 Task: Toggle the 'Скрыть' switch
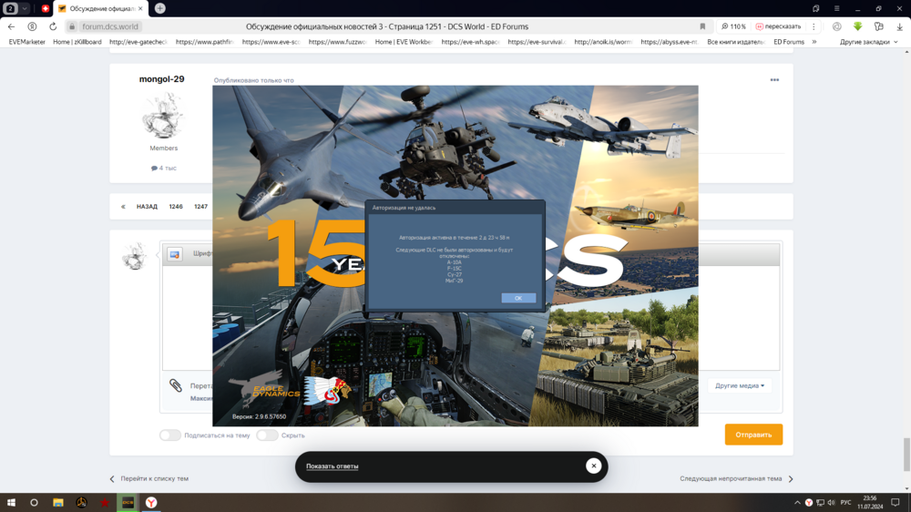(x=267, y=435)
